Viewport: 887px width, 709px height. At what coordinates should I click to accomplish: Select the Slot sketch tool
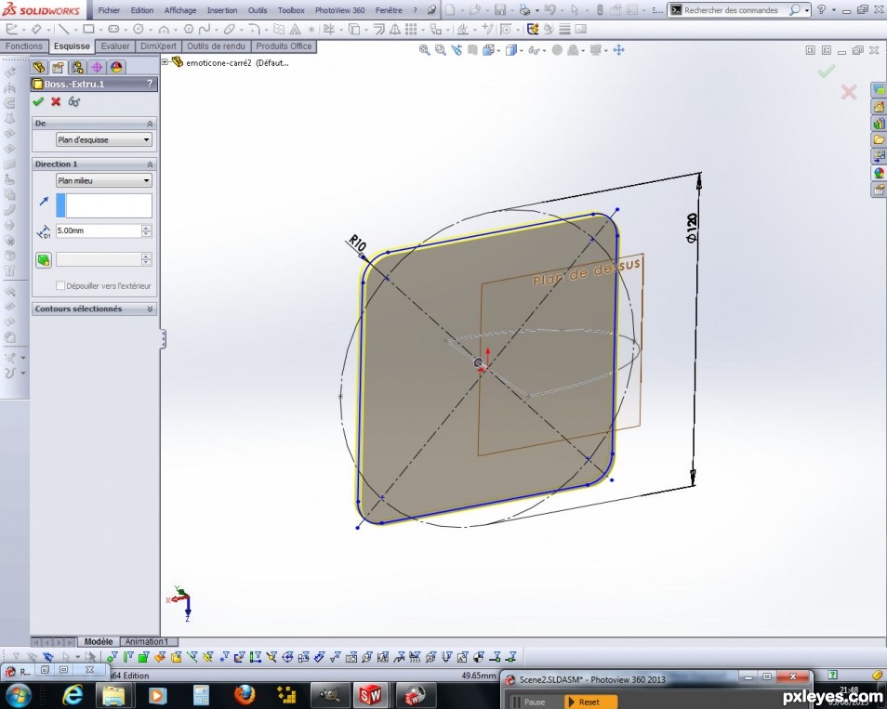click(x=113, y=29)
